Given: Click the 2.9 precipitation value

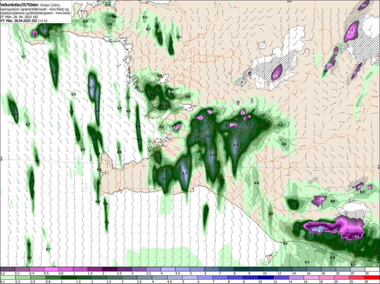Looking at the screenshot, I should point(164,106).
